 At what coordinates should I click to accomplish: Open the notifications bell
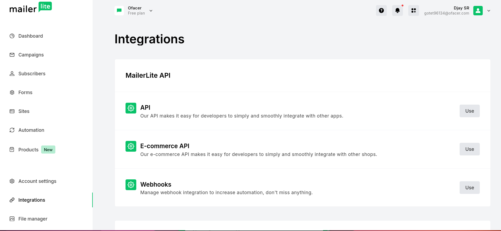click(x=398, y=10)
